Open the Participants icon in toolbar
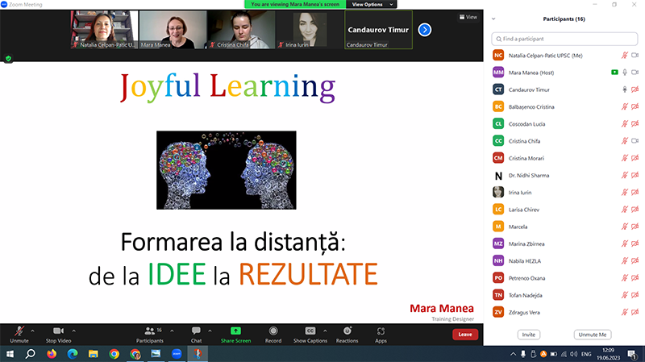Screen dimensions: 645x362 click(149, 331)
